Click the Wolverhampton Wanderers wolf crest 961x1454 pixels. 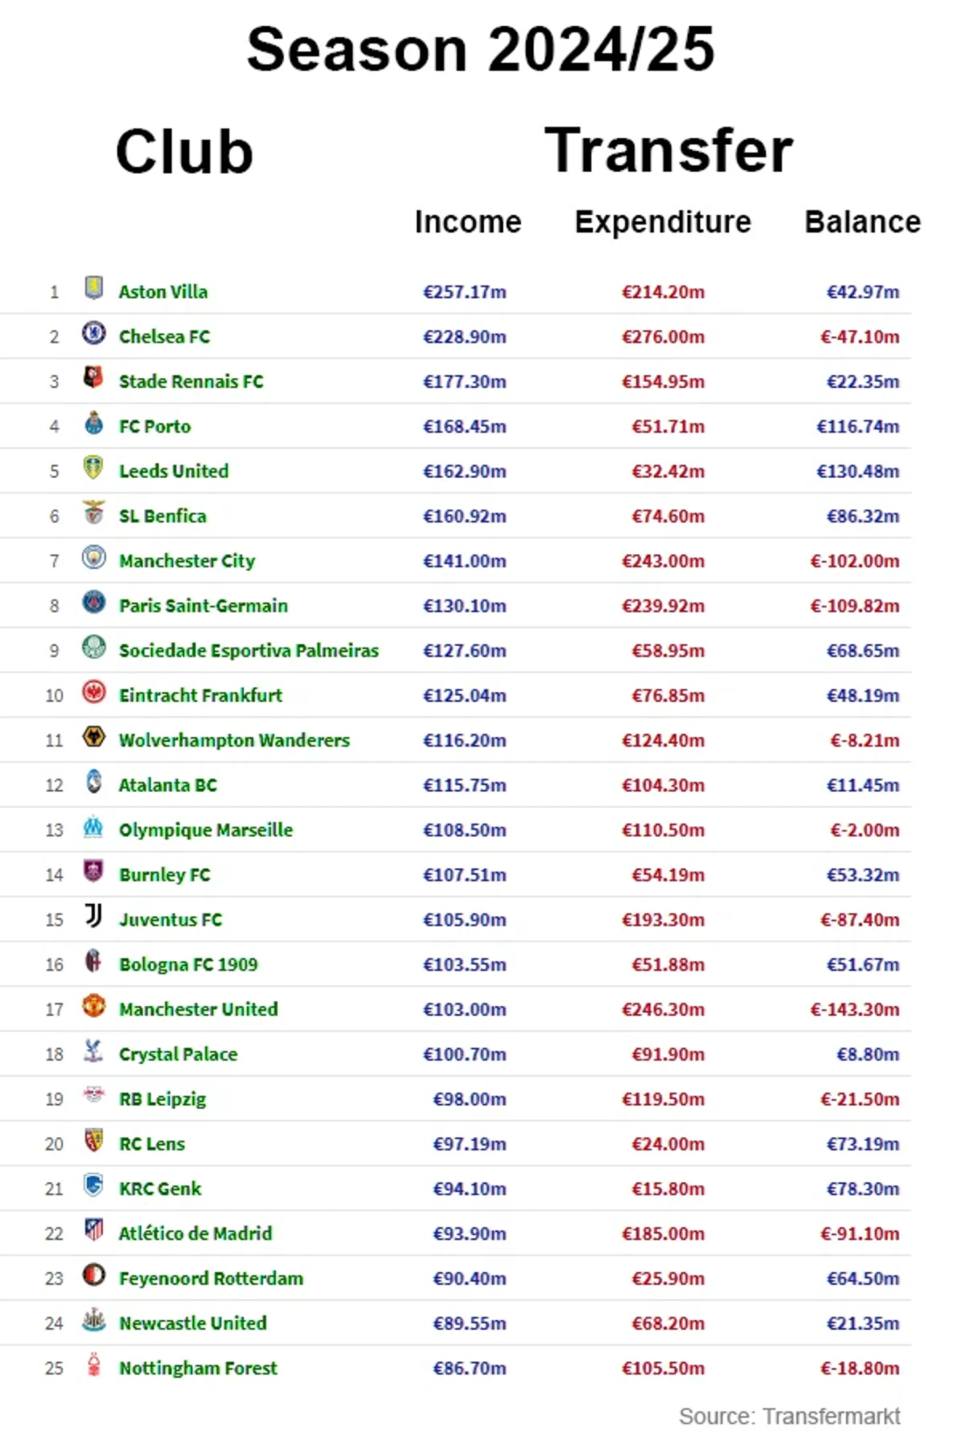pos(93,737)
